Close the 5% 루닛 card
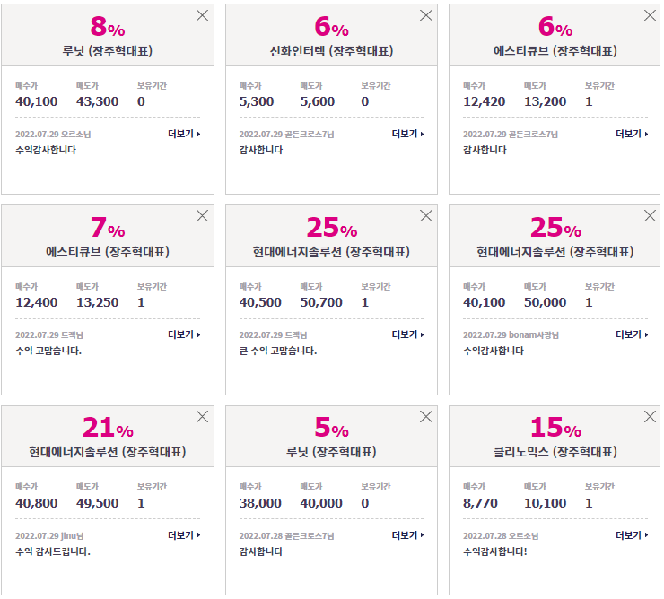664x599 pixels. pyautogui.click(x=425, y=417)
